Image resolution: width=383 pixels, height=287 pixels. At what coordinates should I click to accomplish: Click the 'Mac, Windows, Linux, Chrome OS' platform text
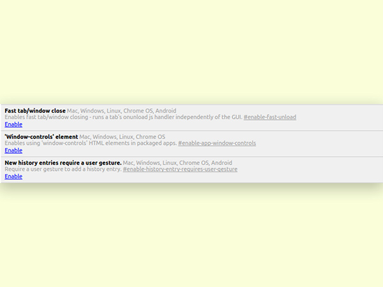123,136
